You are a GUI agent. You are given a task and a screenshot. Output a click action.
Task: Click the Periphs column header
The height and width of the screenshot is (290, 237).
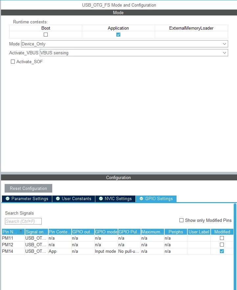point(176,232)
